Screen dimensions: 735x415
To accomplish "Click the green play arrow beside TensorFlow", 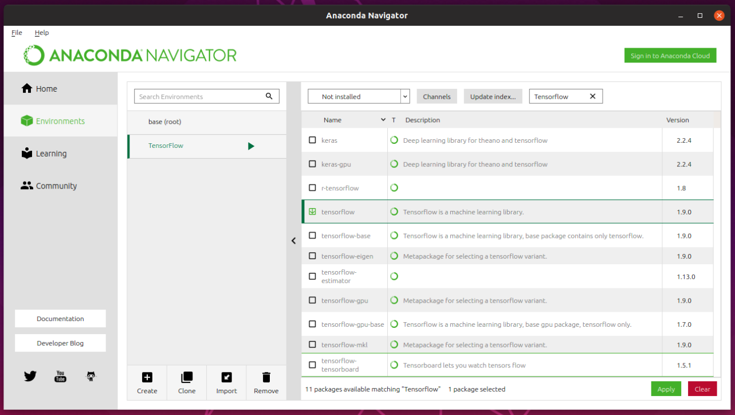I will click(x=251, y=146).
